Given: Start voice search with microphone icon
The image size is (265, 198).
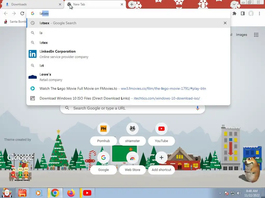Looking at the screenshot, I should [197, 108].
